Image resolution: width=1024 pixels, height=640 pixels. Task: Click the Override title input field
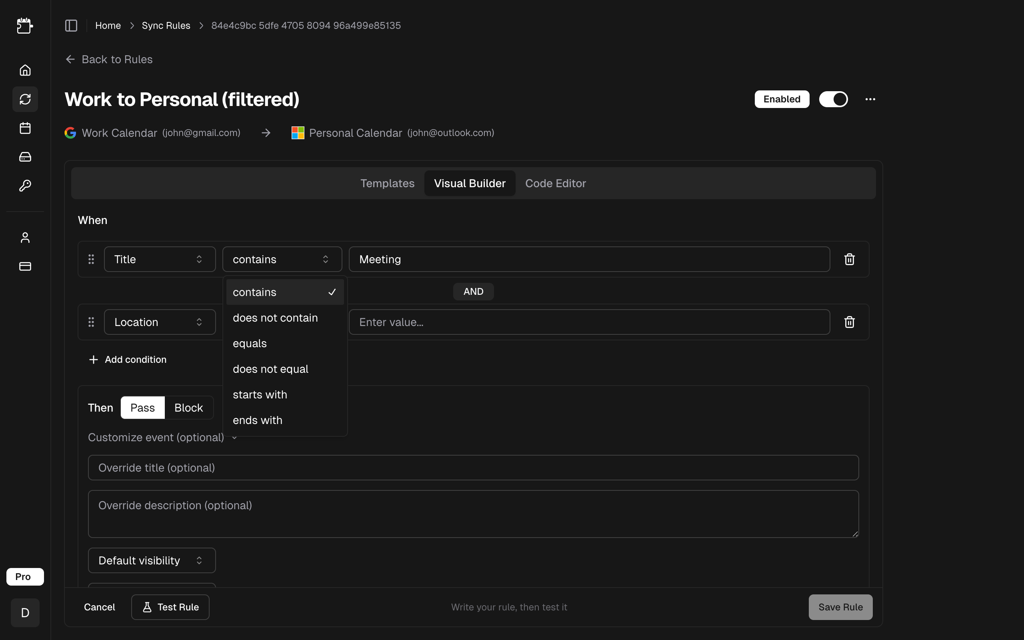pos(473,468)
